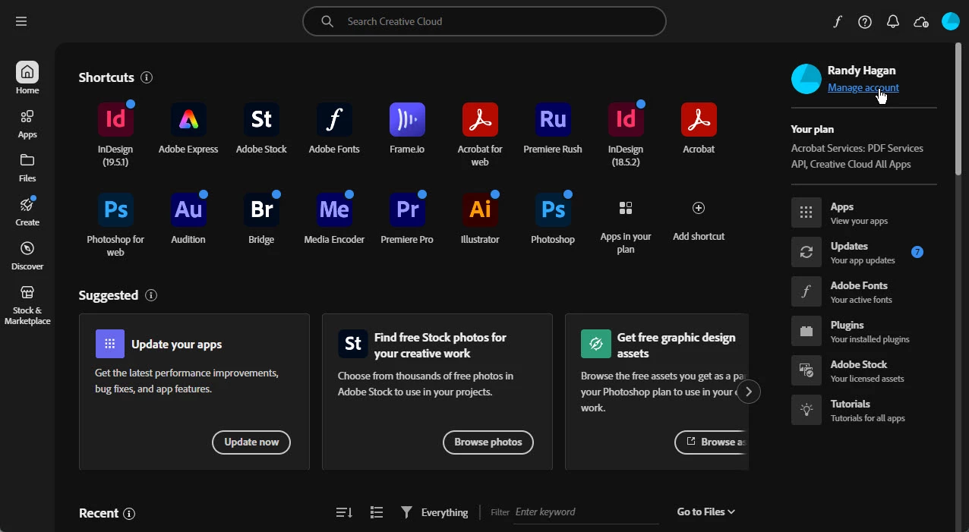Show next suggested cards arrow
969x532 pixels.
(749, 392)
